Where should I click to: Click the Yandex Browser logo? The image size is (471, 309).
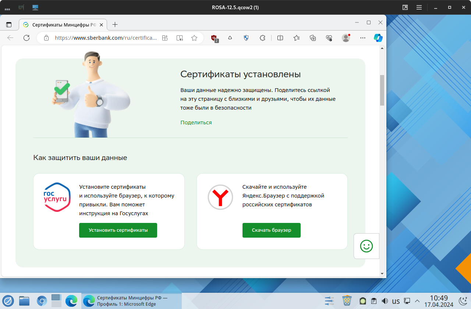[220, 197]
